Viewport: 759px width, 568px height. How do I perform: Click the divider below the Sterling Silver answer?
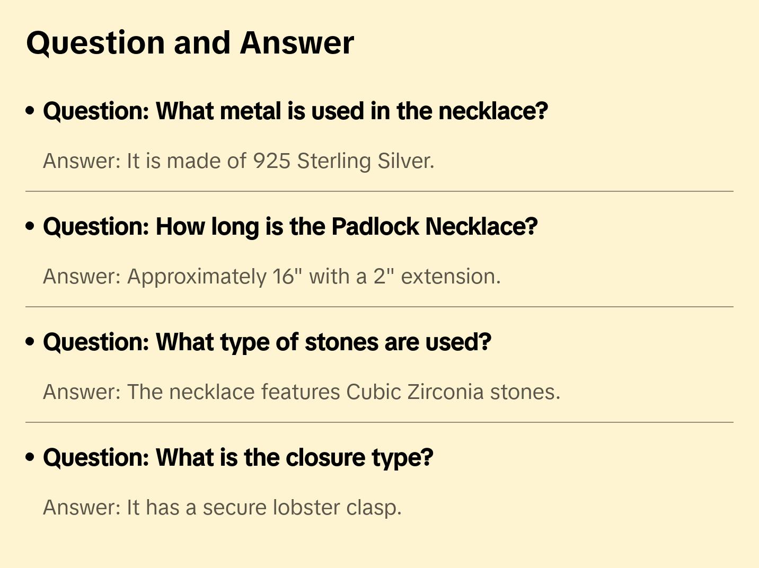[x=380, y=191]
